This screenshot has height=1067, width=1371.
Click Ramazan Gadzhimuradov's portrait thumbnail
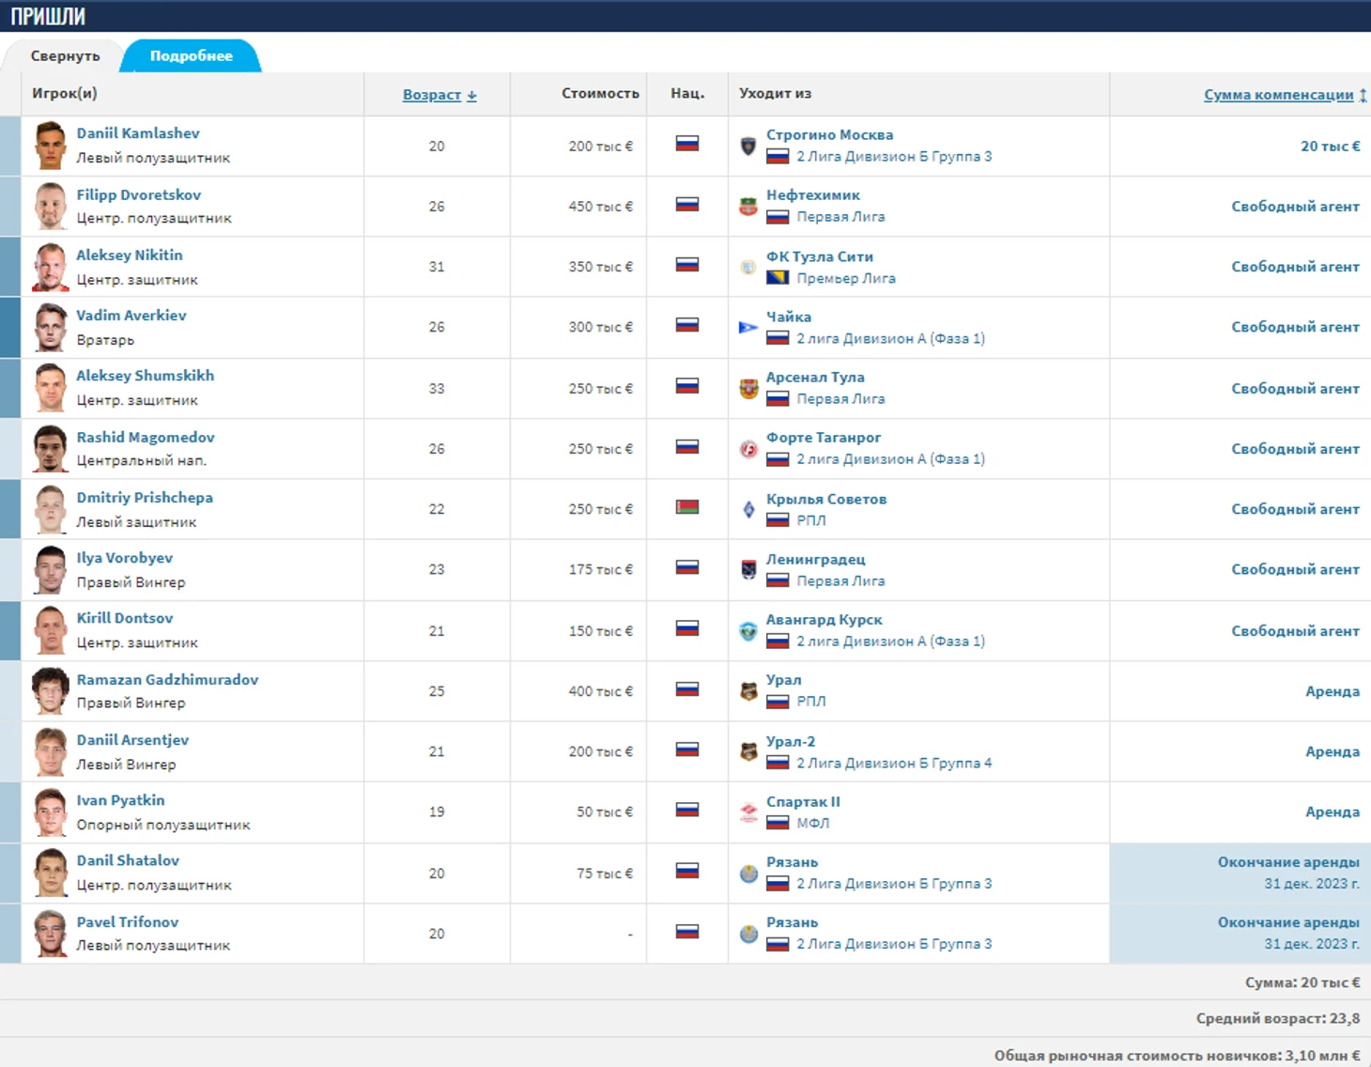pyautogui.click(x=51, y=691)
